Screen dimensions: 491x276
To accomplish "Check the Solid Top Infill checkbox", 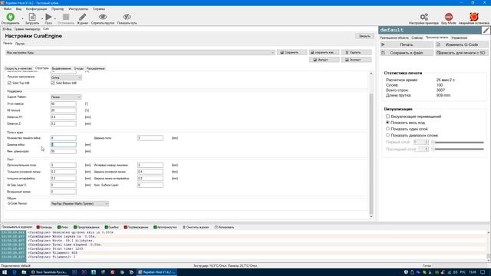I will (x=9, y=84).
